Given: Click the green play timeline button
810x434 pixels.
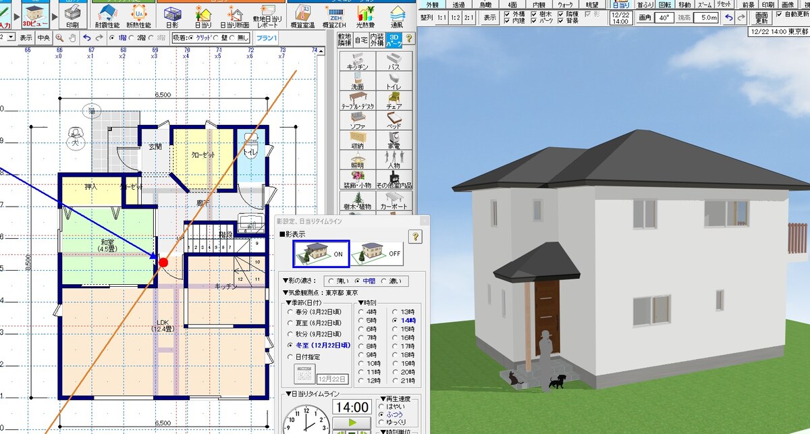Looking at the screenshot, I should point(352,423).
